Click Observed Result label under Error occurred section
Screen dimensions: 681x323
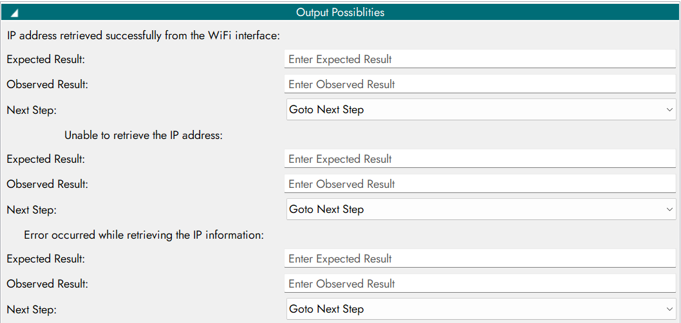(x=48, y=284)
